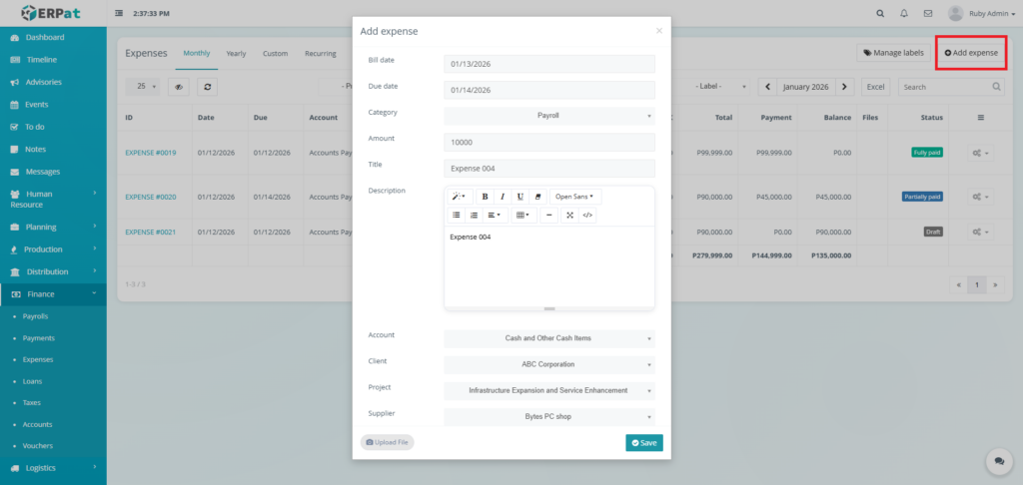Toggle bold formatting in description editor
This screenshot has width=1023, height=485.
point(485,197)
